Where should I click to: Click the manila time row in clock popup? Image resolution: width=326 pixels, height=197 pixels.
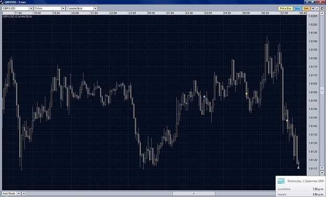300,194
